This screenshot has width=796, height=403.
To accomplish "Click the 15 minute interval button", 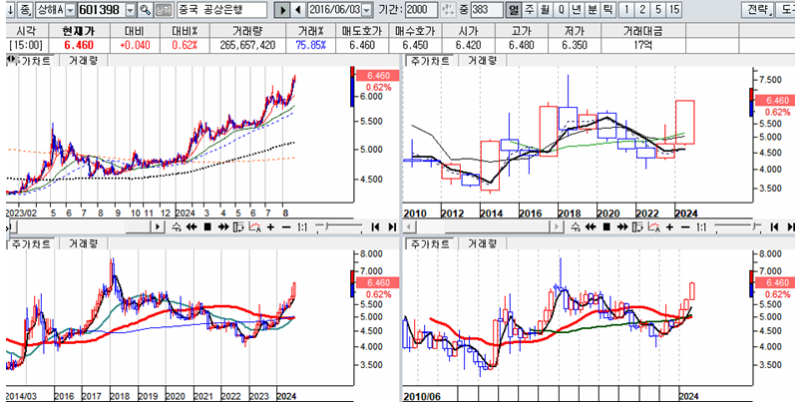I will pos(675,9).
